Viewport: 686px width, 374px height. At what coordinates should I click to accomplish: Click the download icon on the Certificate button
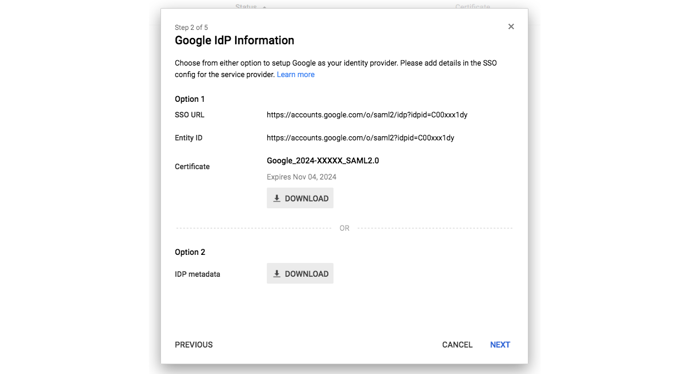[x=277, y=197]
